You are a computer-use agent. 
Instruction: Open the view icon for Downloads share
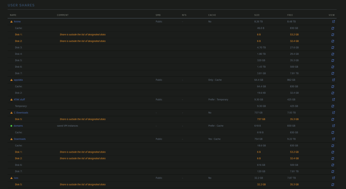(334, 139)
